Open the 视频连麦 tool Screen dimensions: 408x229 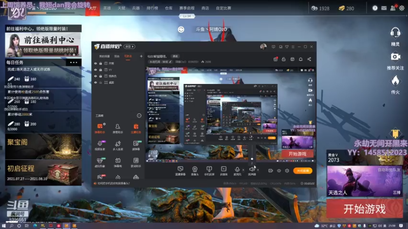pyautogui.click(x=99, y=146)
